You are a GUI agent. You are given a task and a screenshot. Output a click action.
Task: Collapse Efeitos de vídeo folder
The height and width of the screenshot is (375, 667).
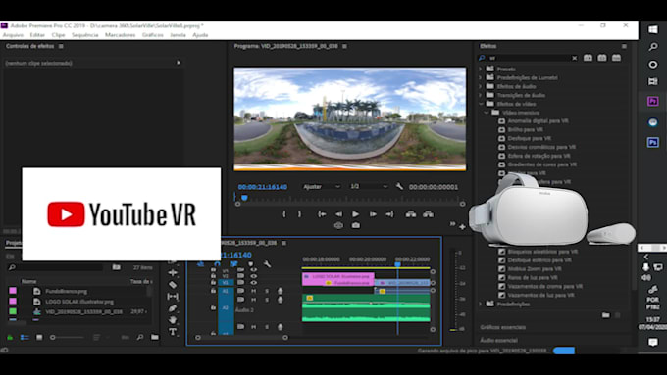[481, 104]
